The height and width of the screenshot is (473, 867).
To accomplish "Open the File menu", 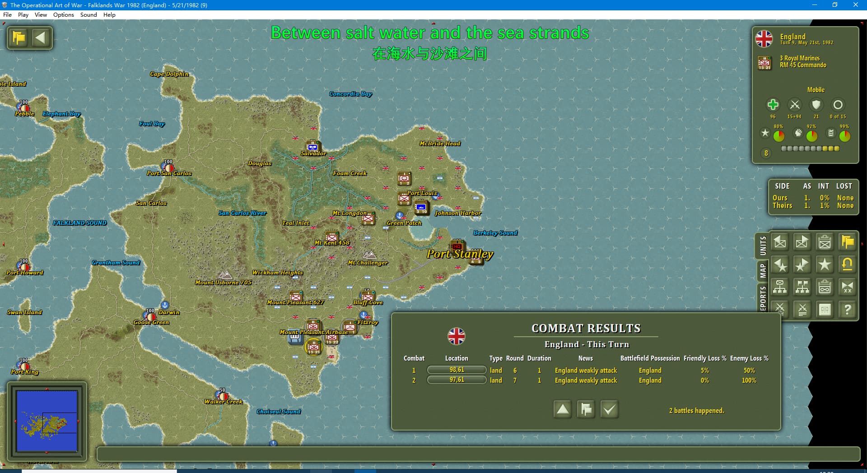I will (7, 14).
